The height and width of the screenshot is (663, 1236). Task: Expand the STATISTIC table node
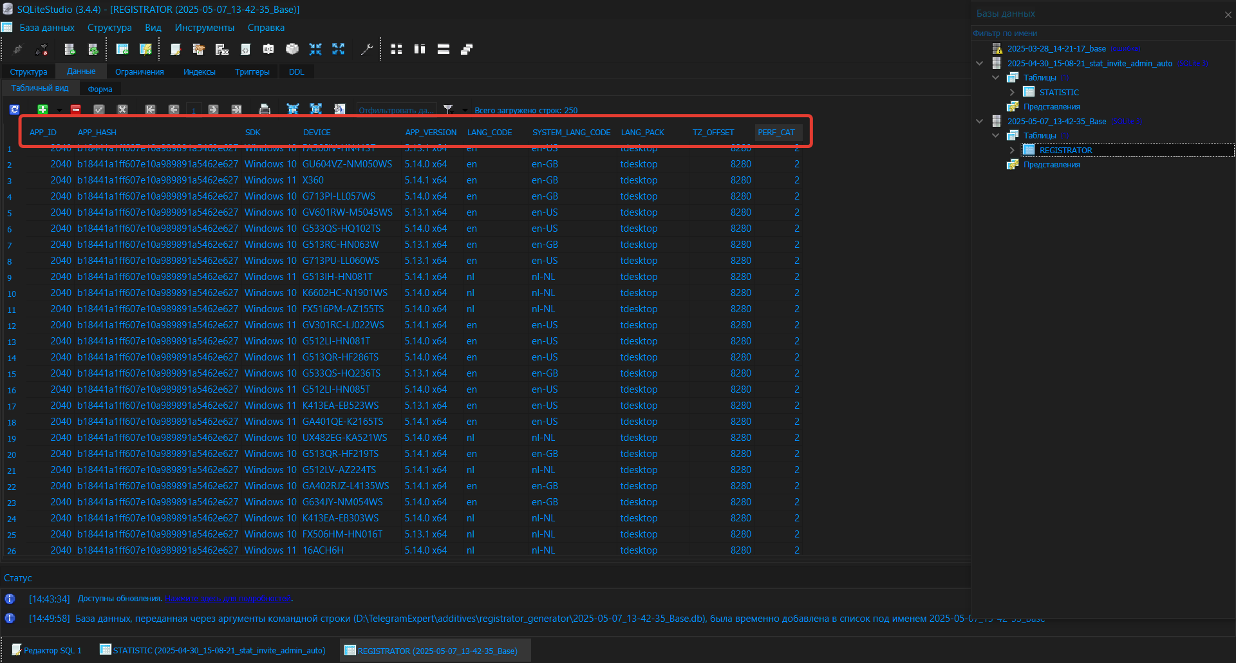pyautogui.click(x=1012, y=92)
